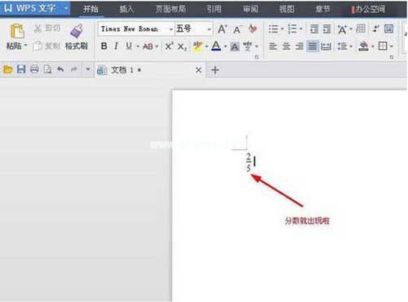This screenshot has width=408, height=302.
Task: Switch to the 插入 (Insert) tab
Action: pyautogui.click(x=126, y=9)
